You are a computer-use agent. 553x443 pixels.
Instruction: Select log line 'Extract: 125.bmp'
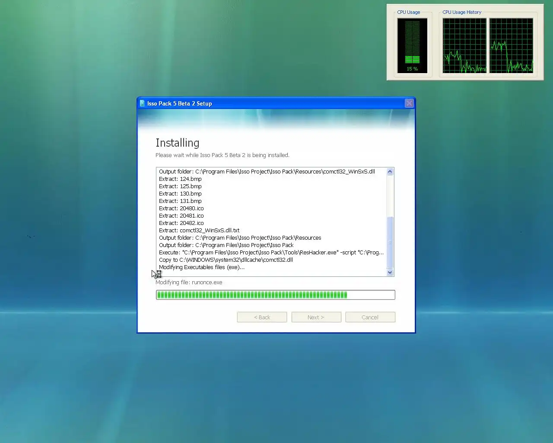[x=180, y=186]
